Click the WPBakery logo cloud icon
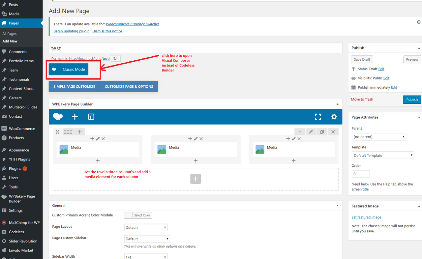Screen dimensions: 422x259 click(58, 117)
